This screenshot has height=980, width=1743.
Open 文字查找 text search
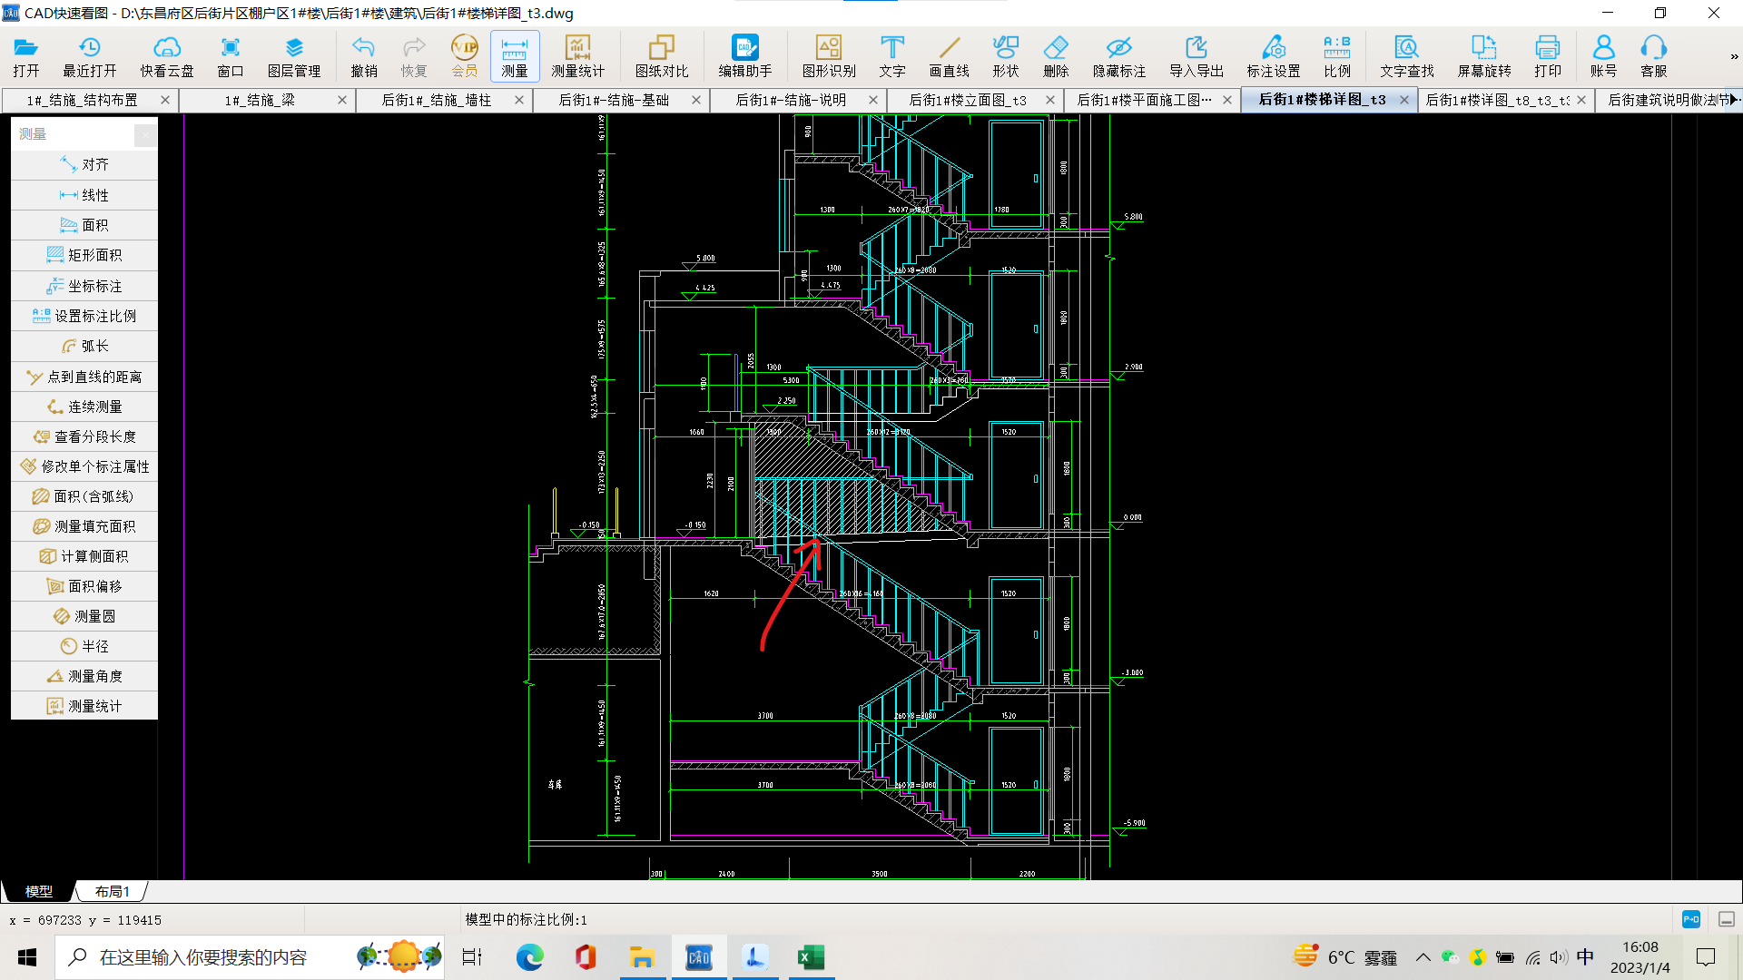[1407, 56]
